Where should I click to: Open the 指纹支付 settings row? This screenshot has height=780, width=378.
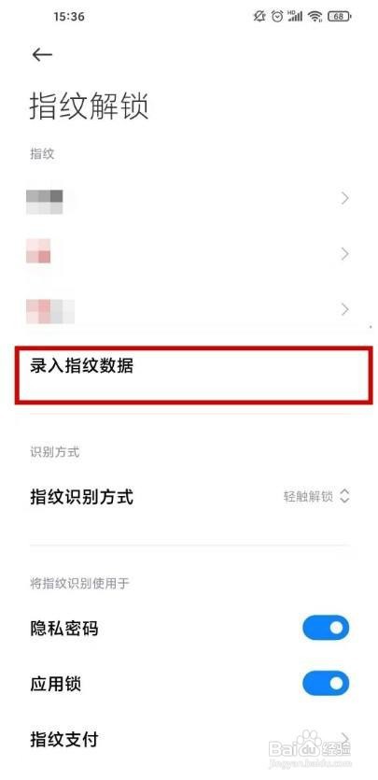pos(189,740)
